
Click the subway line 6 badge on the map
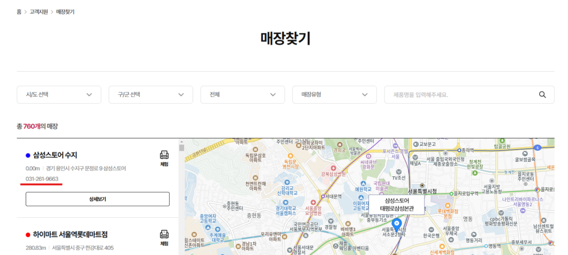(x=538, y=147)
